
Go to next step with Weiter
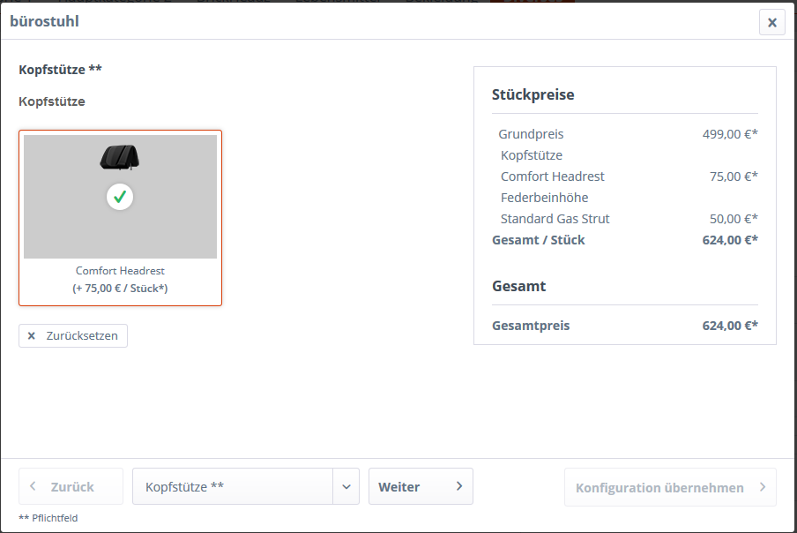pos(421,487)
